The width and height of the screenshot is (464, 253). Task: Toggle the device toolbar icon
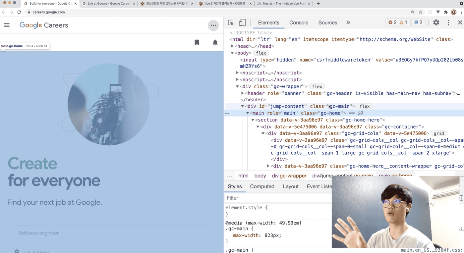click(x=242, y=23)
